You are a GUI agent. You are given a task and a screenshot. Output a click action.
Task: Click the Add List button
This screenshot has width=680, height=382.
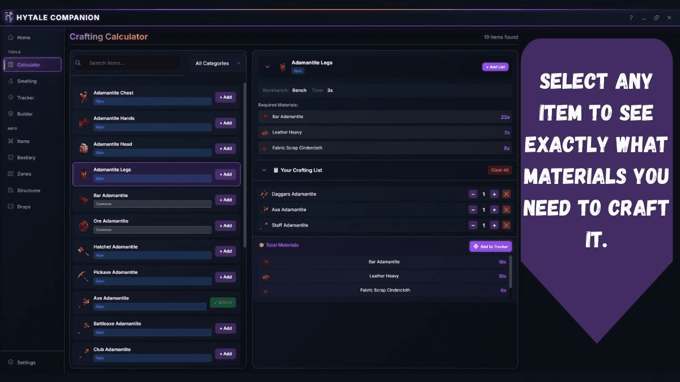coord(495,67)
